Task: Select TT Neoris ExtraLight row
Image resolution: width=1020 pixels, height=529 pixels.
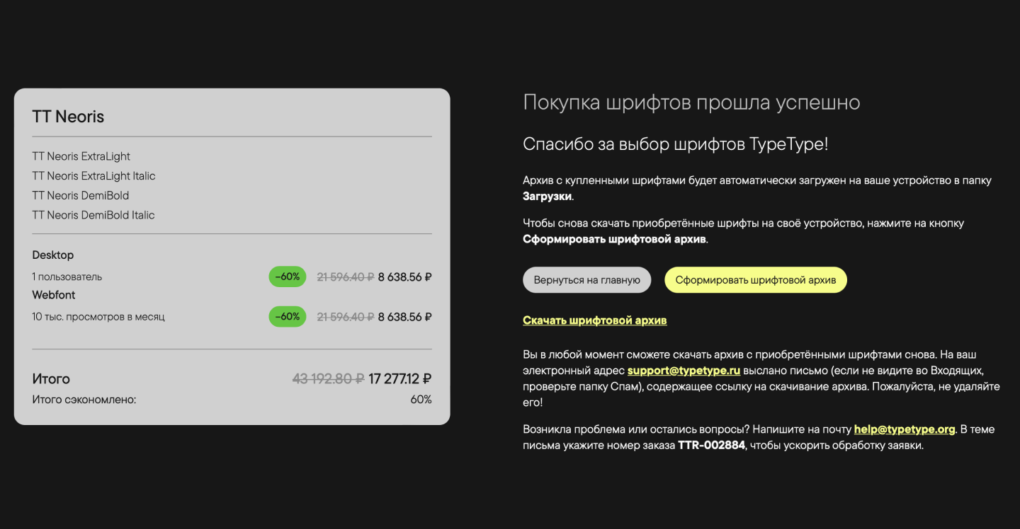Action: pyautogui.click(x=81, y=156)
